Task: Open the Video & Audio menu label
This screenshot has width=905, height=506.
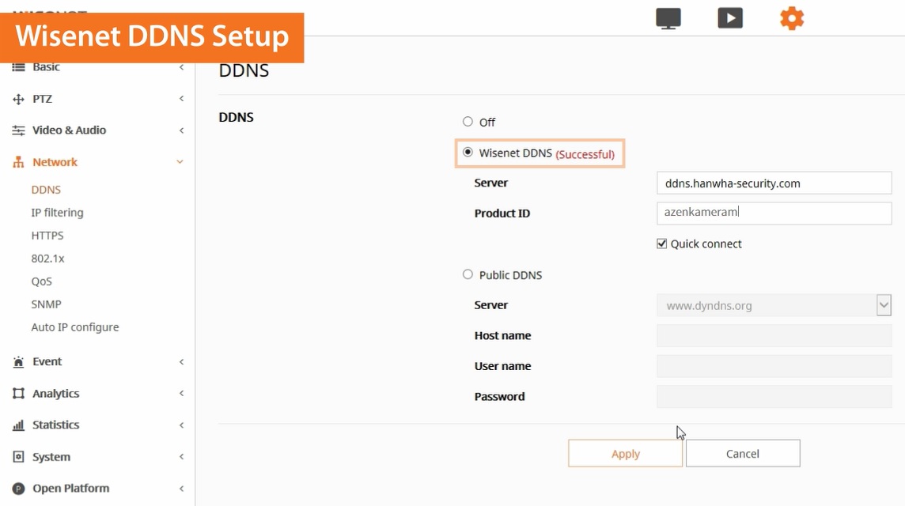Action: (x=70, y=130)
